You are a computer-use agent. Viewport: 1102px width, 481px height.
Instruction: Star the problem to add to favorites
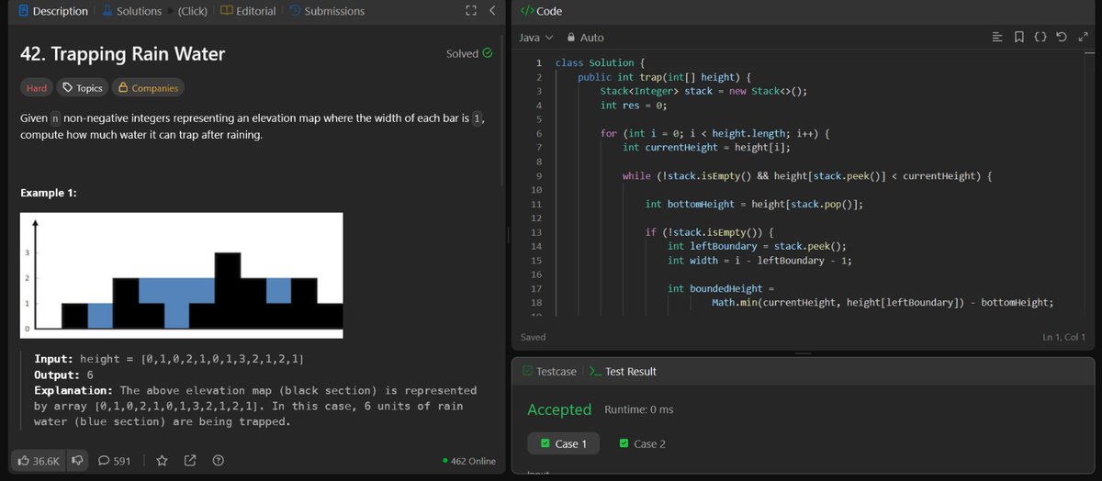tap(163, 461)
